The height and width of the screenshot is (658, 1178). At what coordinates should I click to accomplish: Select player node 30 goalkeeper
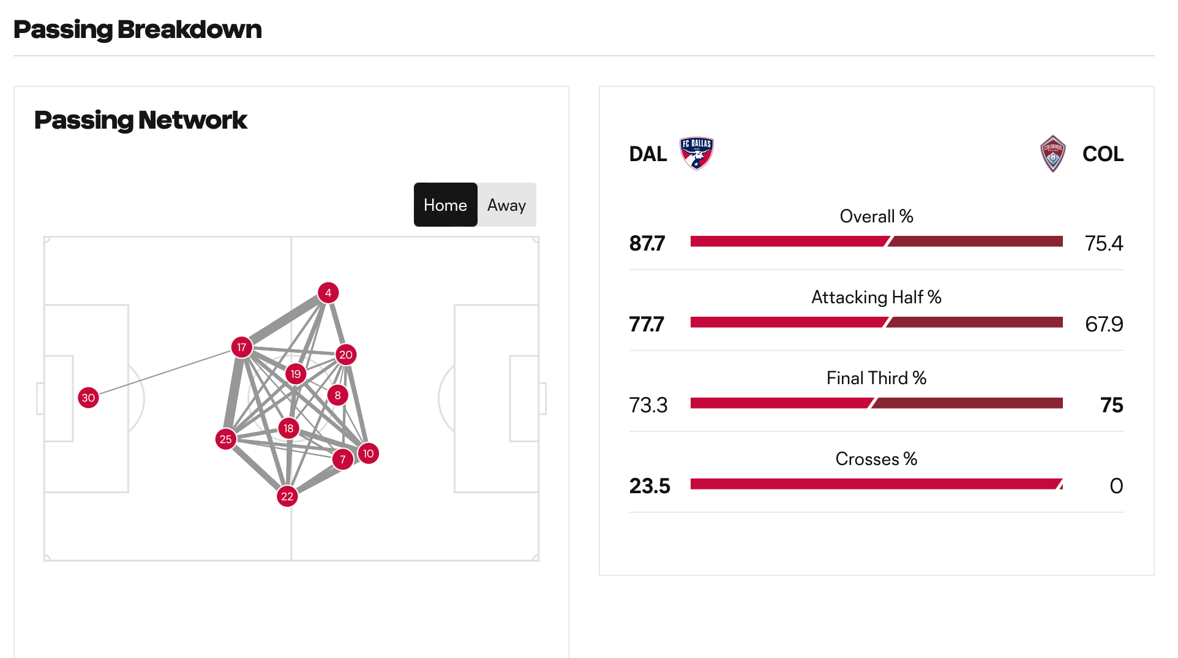[x=88, y=398]
